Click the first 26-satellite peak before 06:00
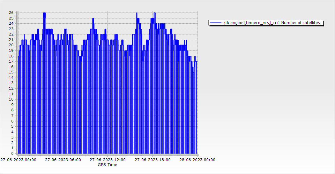Image resolution: width=335 pixels, height=174 pixels. [44, 14]
